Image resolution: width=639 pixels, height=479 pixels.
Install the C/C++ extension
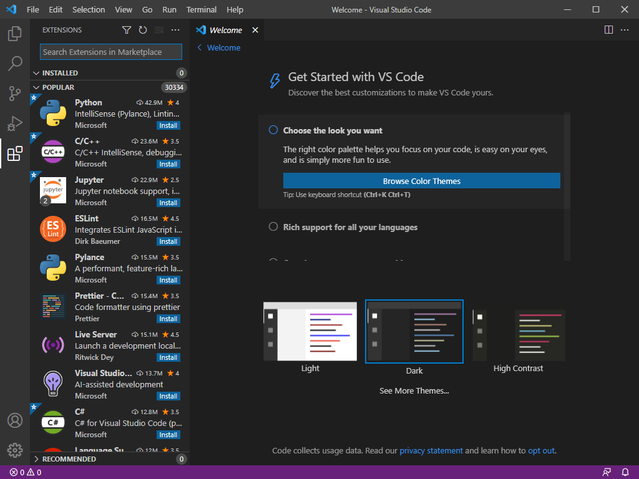click(168, 164)
